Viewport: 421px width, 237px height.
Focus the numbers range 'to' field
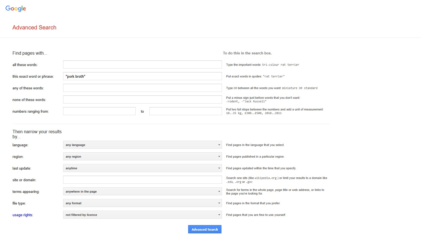186,111
